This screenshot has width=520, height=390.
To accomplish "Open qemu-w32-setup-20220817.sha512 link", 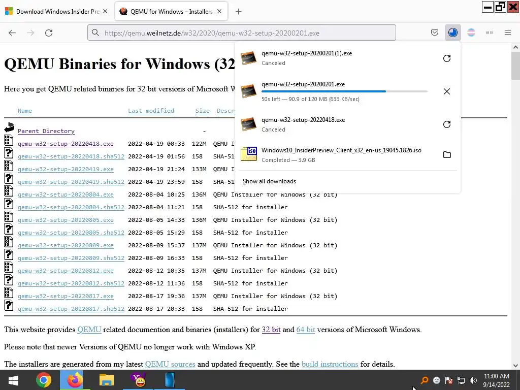I will pyautogui.click(x=71, y=309).
